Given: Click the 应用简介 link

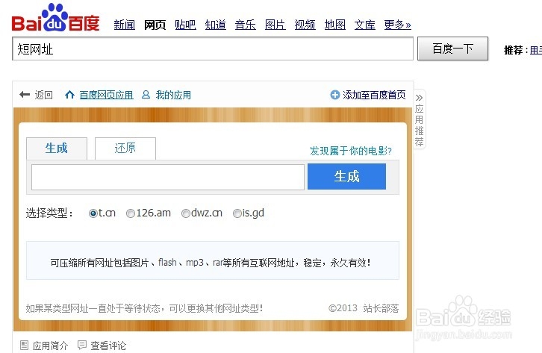Looking at the screenshot, I should point(50,345).
